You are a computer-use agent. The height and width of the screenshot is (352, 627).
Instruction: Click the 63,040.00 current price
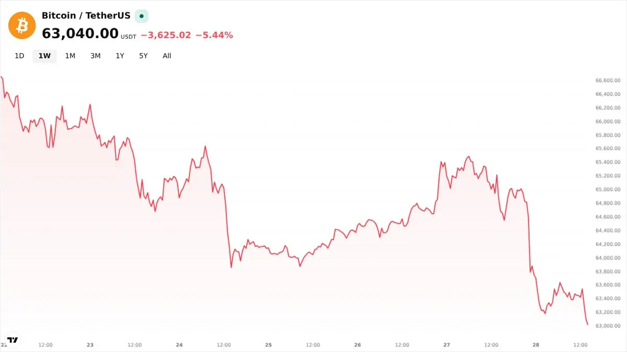80,33
